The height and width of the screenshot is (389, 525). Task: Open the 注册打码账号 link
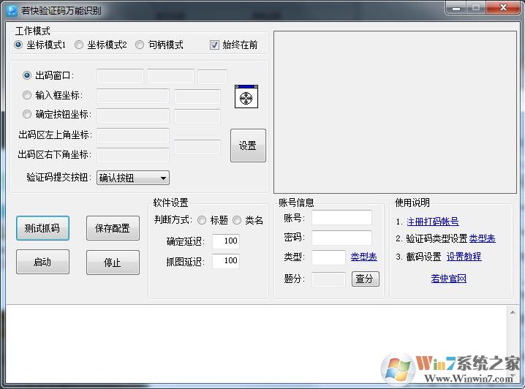[432, 222]
